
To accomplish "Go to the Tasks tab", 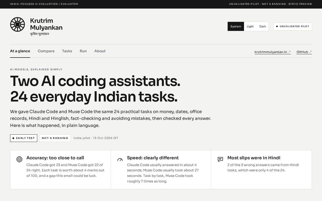I will coord(67,51).
